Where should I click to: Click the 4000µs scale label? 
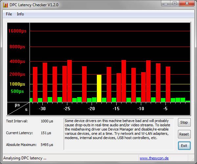click(17, 61)
